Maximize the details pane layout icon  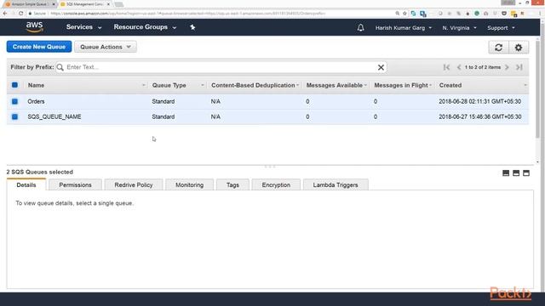tap(526, 173)
